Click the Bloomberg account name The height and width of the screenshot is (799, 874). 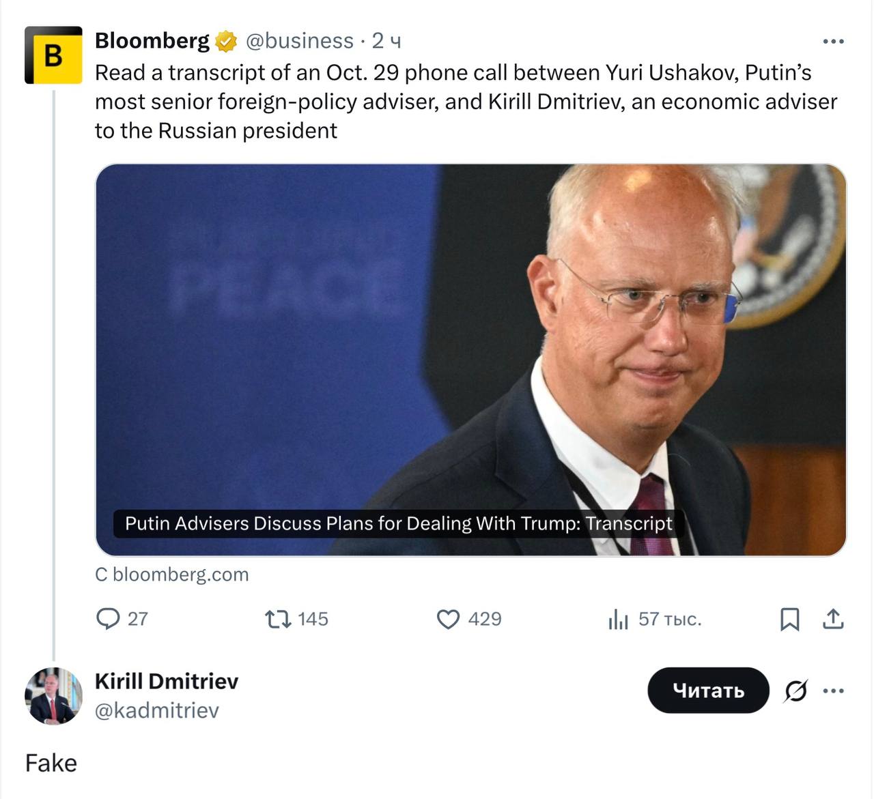(152, 41)
